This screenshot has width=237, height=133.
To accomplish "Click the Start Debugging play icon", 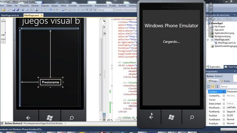I will tap(74, 10).
